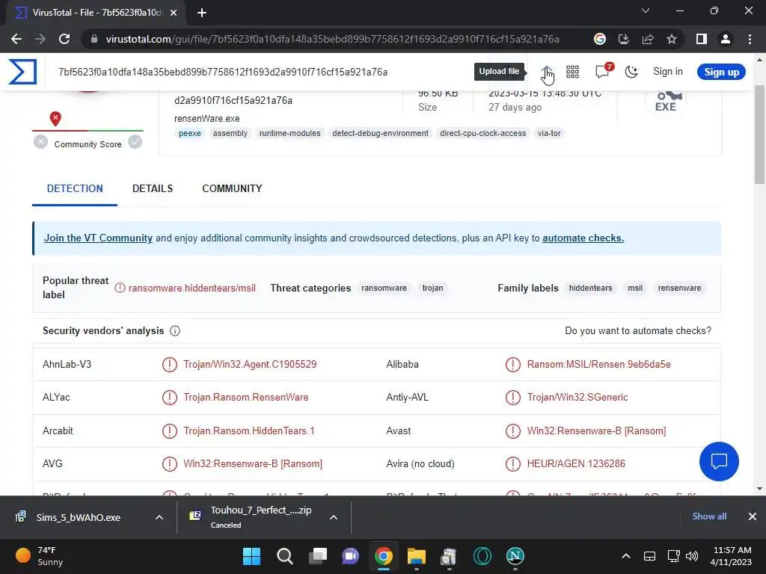
Task: Open the tab search chevron
Action: (646, 10)
